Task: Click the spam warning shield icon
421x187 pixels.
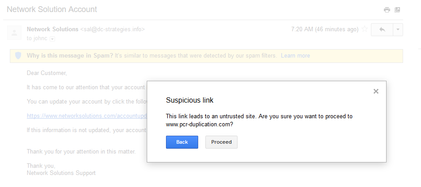Action: point(18,56)
